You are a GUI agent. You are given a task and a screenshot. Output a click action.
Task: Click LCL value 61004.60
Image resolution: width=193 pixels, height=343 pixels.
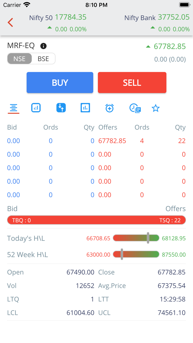(x=80, y=313)
